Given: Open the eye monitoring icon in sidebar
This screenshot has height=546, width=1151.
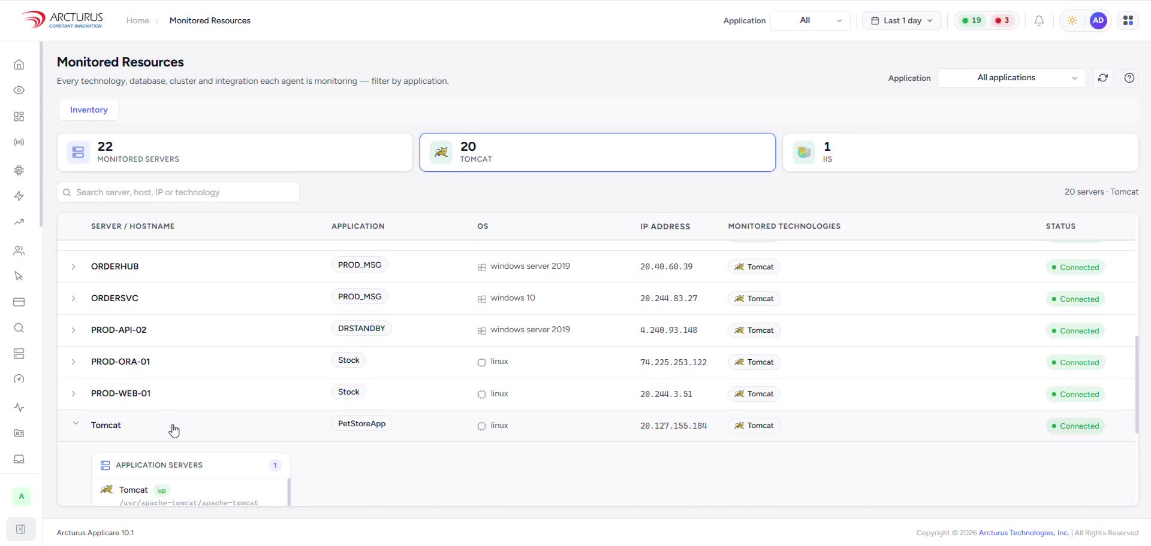Looking at the screenshot, I should click(19, 90).
